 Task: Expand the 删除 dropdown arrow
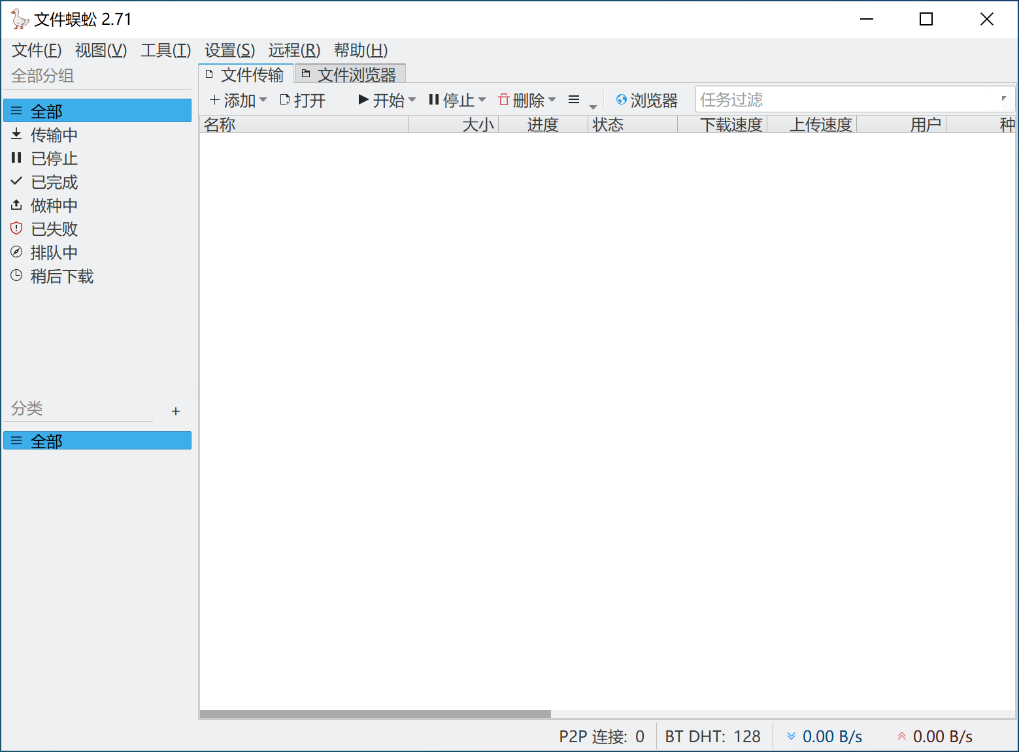click(552, 100)
